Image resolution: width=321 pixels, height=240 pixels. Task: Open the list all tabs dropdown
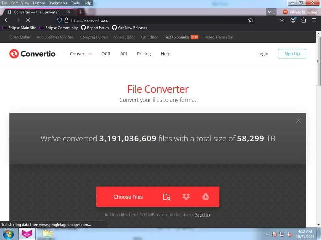coord(271,12)
